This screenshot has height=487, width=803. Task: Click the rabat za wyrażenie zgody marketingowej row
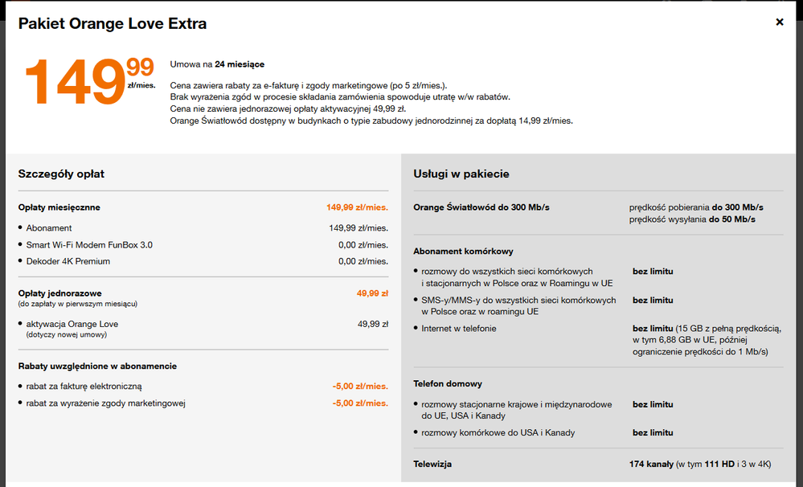click(x=105, y=403)
